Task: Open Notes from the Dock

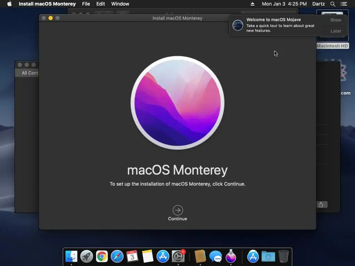Action: [x=148, y=256]
